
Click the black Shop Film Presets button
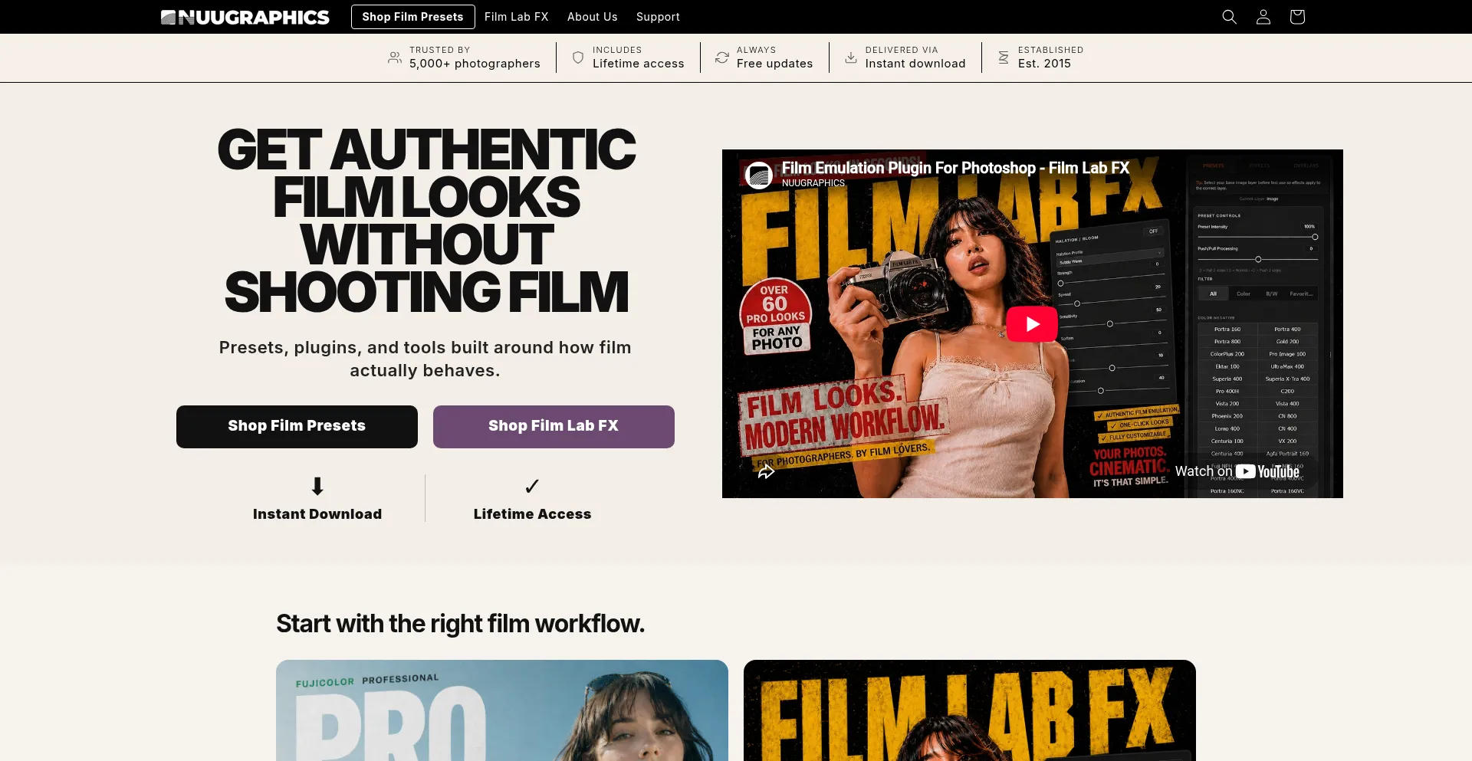pyautogui.click(x=297, y=427)
